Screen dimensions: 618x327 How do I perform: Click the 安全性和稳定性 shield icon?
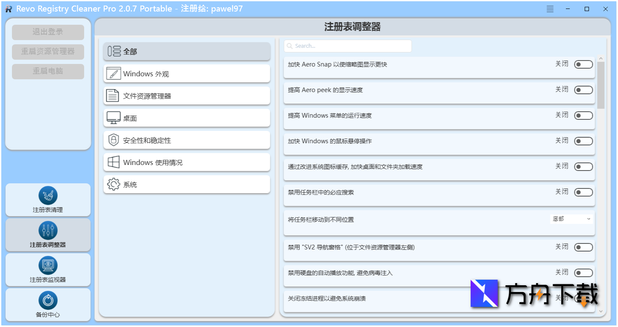click(112, 140)
